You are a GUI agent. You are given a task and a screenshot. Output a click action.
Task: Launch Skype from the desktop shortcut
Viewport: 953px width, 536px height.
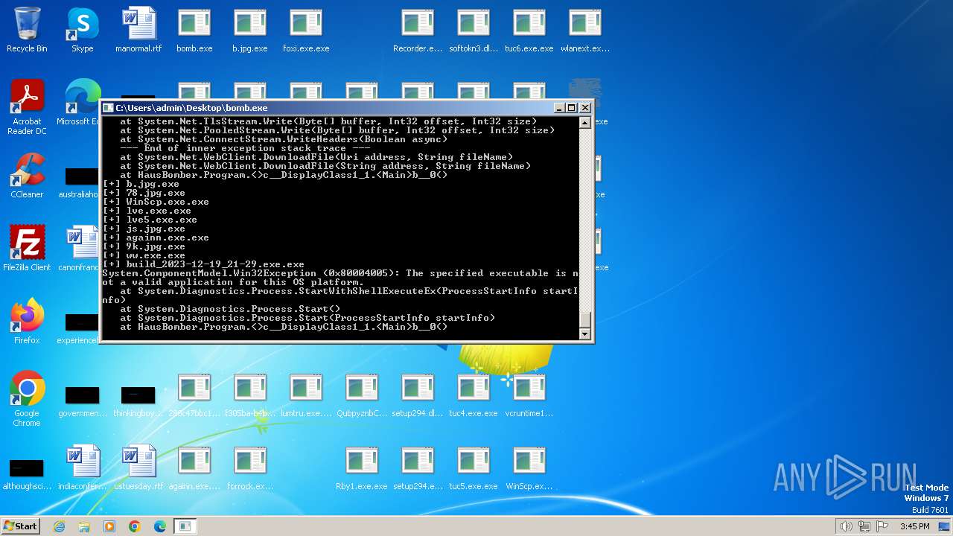point(83,30)
